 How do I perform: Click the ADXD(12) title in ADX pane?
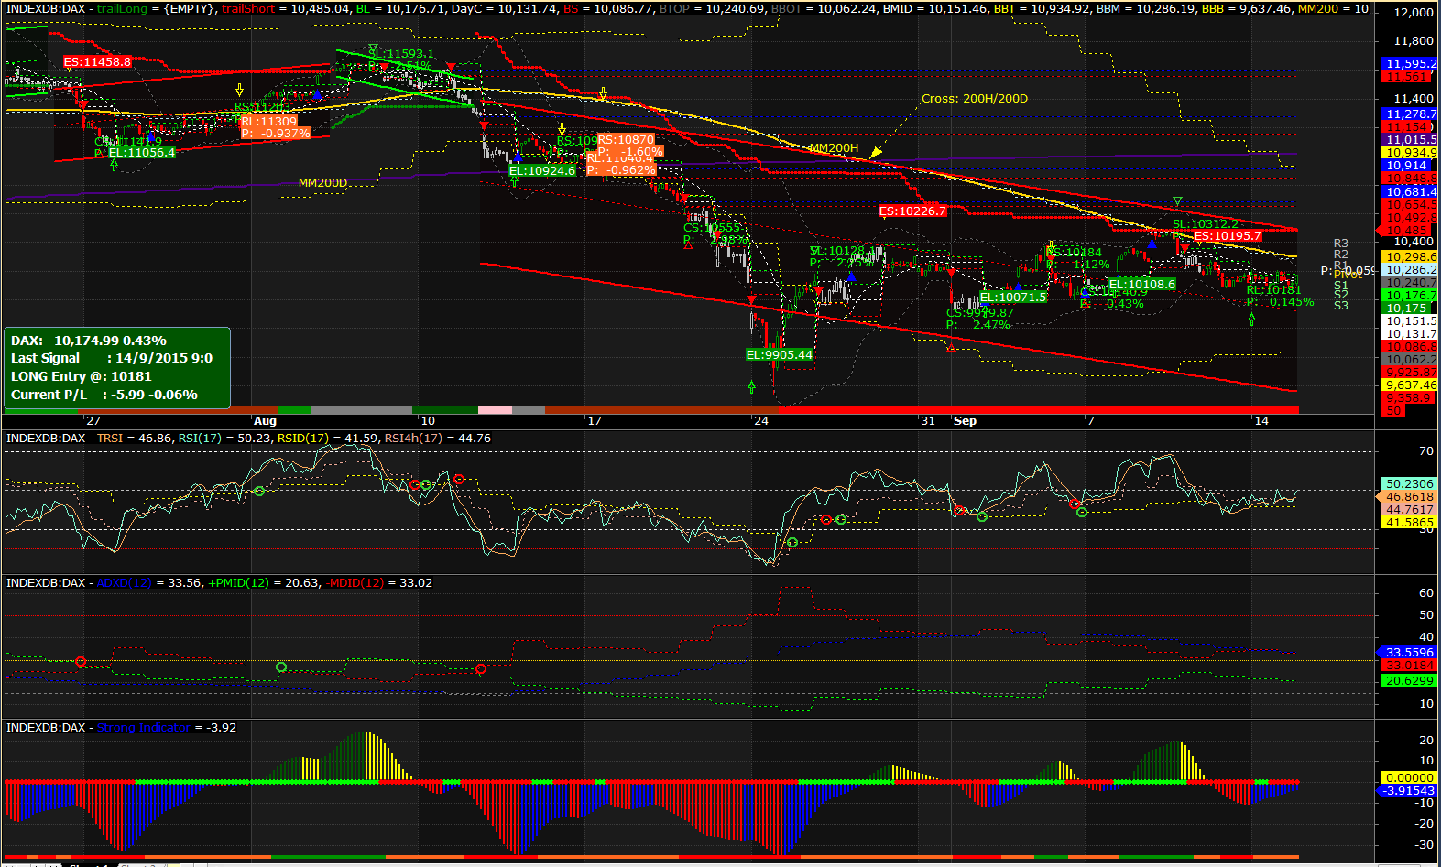click(124, 583)
